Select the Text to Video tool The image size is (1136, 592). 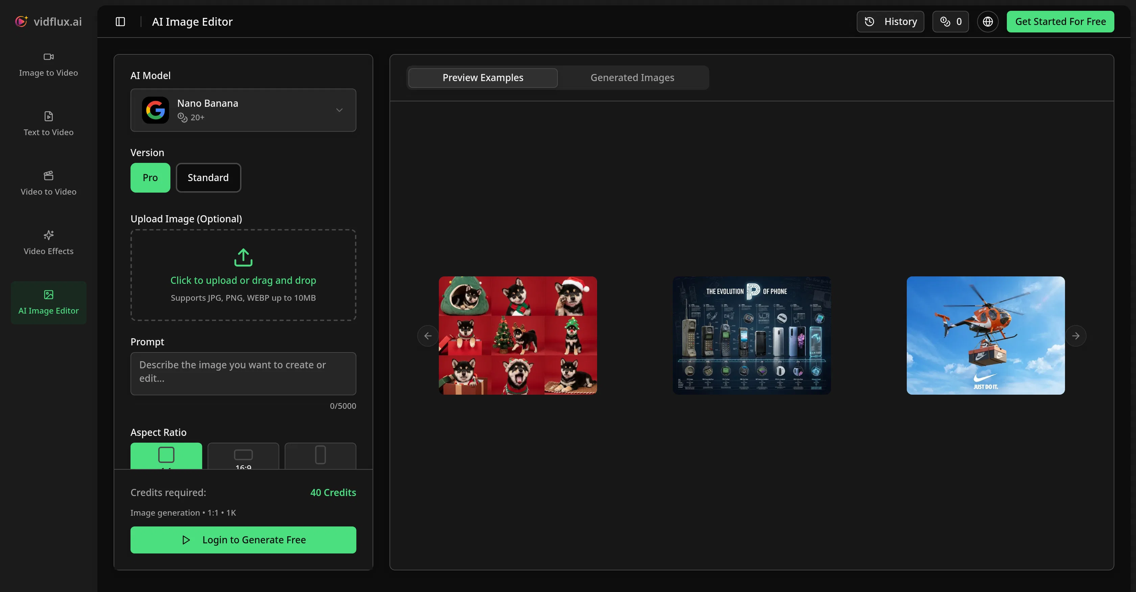click(48, 124)
